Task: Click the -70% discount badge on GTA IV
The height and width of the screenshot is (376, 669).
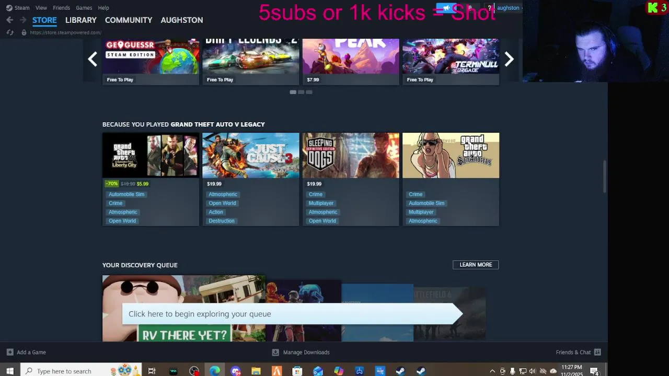Action: coord(111,184)
